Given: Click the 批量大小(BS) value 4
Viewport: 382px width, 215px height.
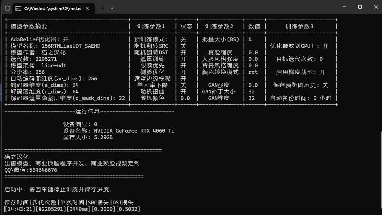Looking at the screenshot, I should 250,39.
